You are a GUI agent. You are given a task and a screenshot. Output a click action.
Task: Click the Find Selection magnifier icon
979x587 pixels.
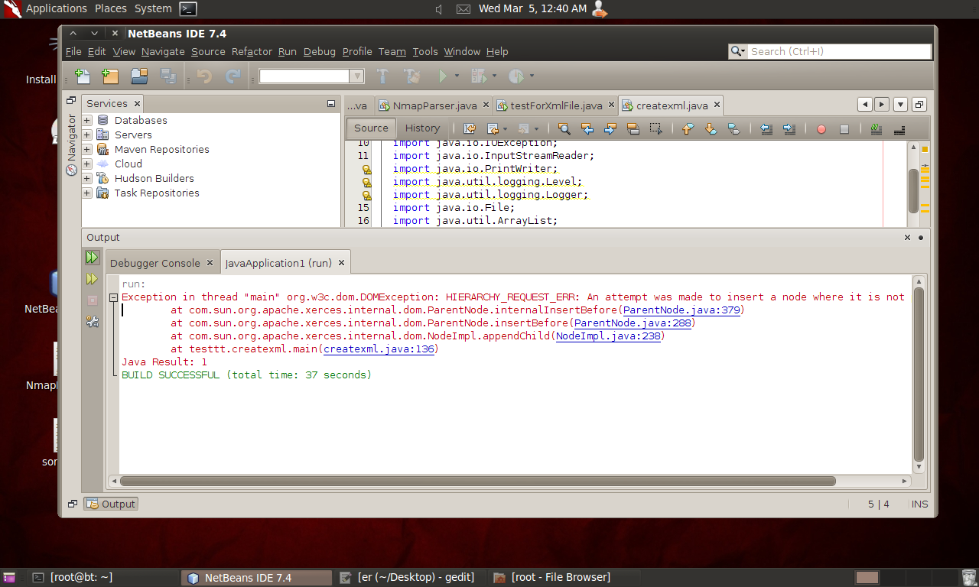[564, 128]
